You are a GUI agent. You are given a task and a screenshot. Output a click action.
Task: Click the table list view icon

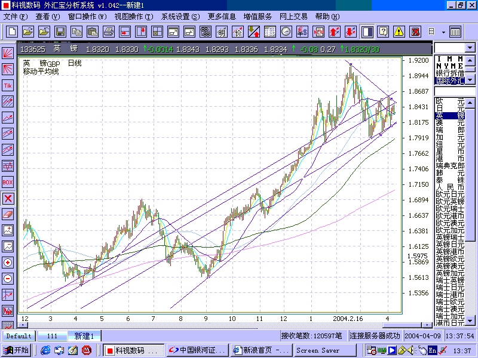(x=455, y=32)
